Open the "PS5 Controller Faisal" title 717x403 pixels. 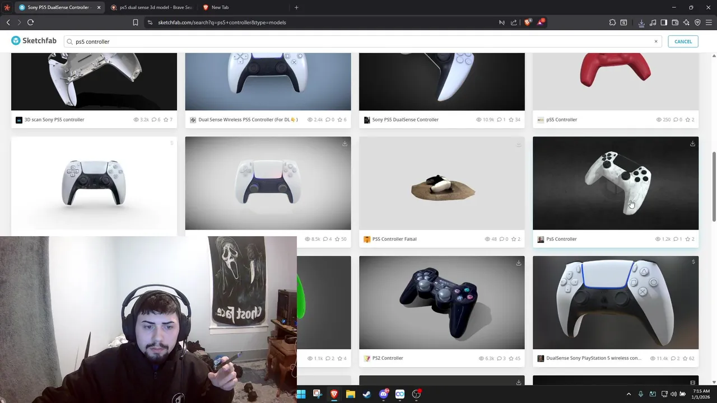(394, 239)
